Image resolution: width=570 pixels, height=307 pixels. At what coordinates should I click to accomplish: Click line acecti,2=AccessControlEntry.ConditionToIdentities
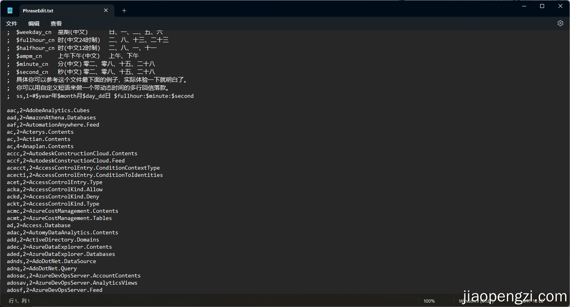click(85, 175)
